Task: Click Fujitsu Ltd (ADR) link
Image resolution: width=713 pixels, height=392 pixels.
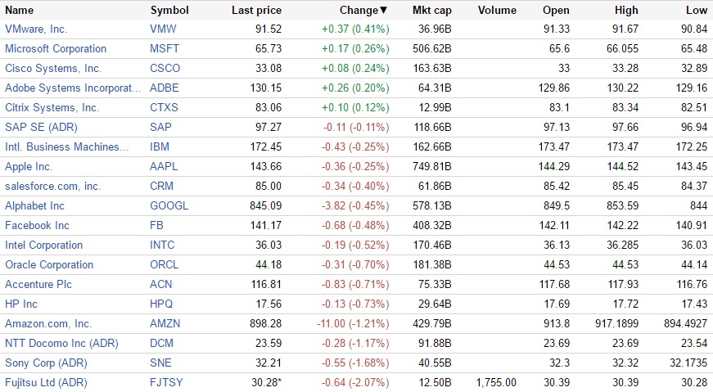Action: click(46, 383)
